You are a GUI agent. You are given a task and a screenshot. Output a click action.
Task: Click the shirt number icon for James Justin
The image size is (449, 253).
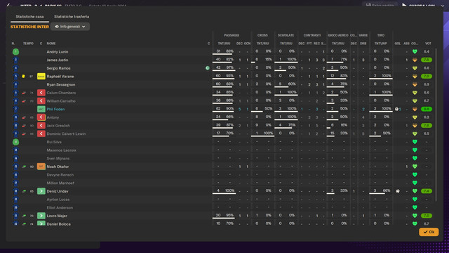click(x=15, y=60)
